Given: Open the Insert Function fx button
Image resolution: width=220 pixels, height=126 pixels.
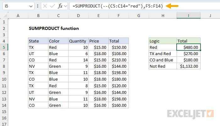Looking at the screenshot, I should pos(60,6).
